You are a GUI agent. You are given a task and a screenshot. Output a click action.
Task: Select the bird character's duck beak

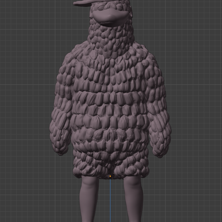(x=110, y=18)
